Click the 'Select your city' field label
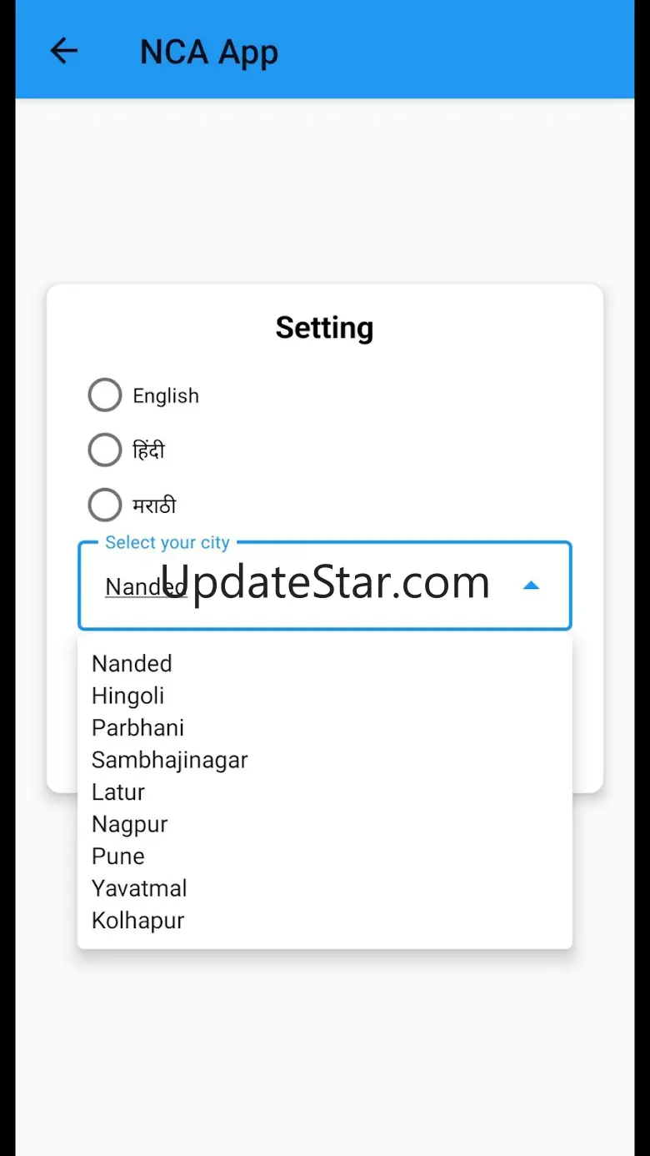The image size is (650, 1156). tap(167, 543)
